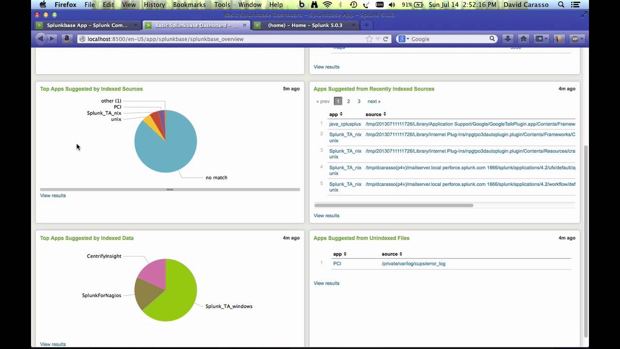Image resolution: width=620 pixels, height=349 pixels.
Task: Click the 'other (1)' pie chart label
Action: (x=111, y=101)
